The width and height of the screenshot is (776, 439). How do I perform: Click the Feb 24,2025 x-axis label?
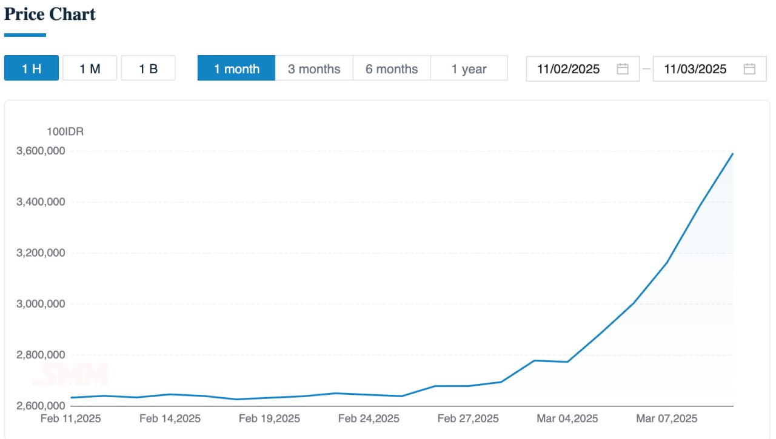pyautogui.click(x=369, y=418)
